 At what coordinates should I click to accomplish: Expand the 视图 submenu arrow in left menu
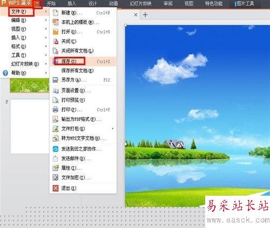pos(46,29)
